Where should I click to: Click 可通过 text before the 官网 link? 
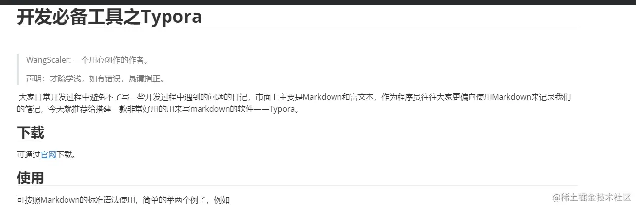29,155
